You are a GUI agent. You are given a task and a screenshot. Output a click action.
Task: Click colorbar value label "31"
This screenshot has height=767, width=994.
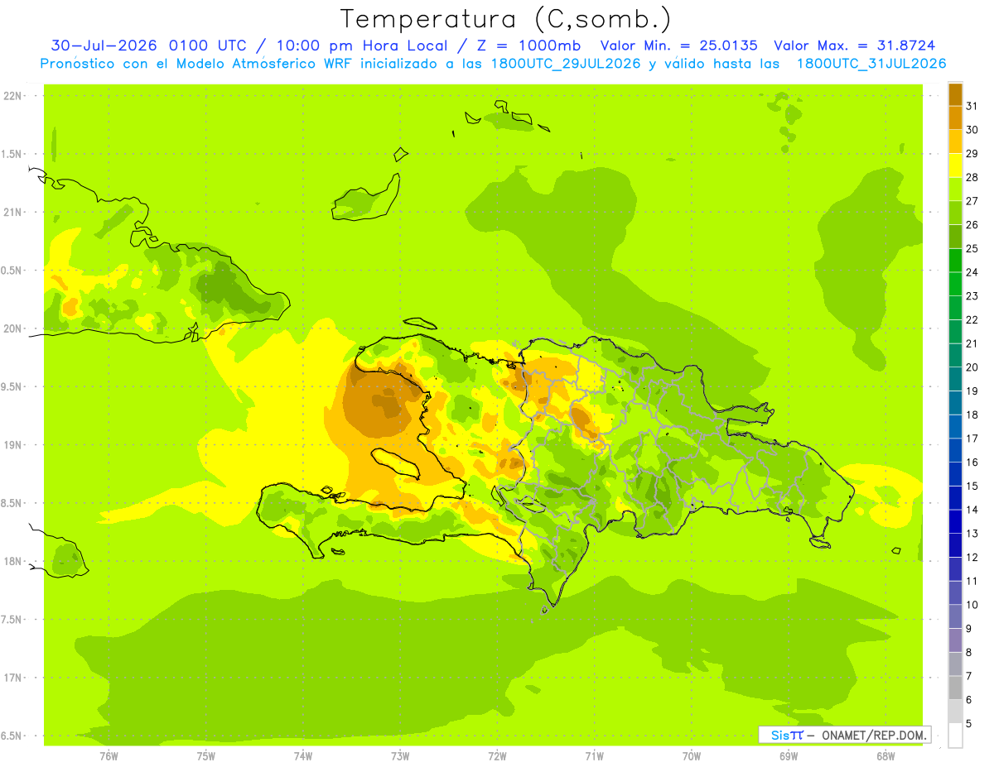click(x=972, y=106)
